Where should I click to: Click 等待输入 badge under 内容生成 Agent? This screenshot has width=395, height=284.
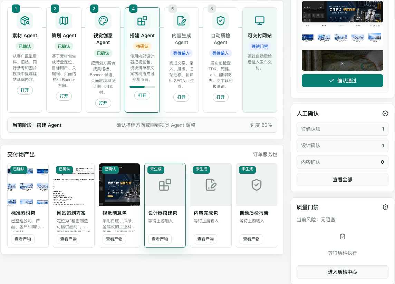point(181,53)
